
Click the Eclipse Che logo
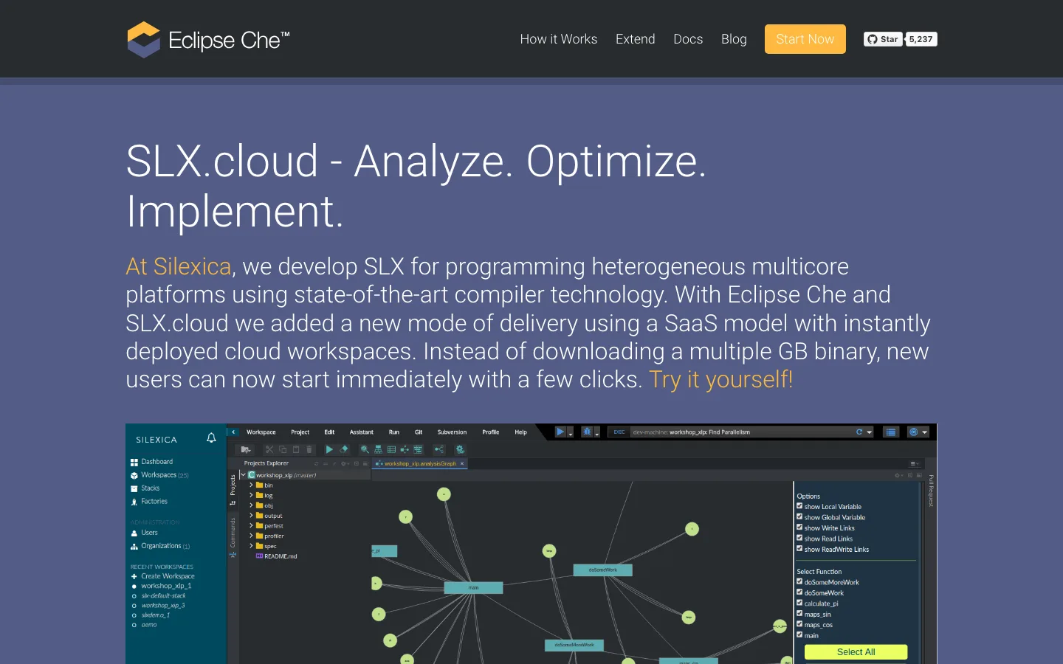tap(208, 39)
